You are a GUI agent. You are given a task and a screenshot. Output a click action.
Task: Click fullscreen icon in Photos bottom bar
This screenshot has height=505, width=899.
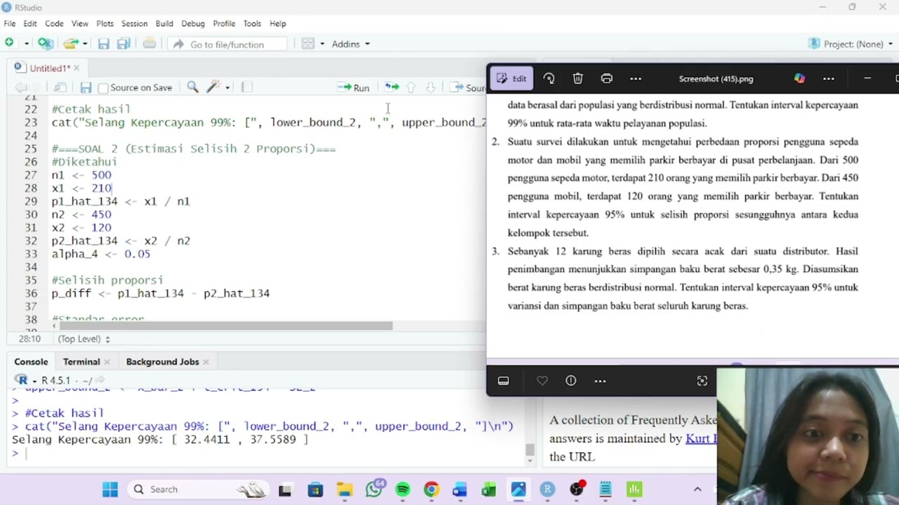point(702,381)
